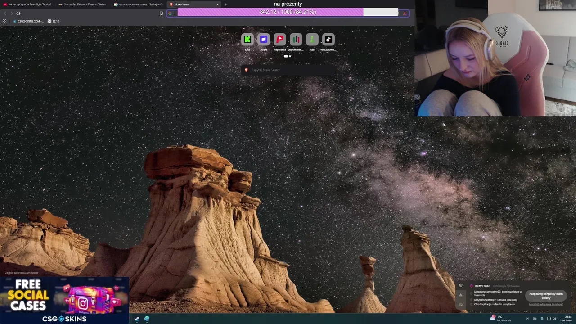
Task: Open a new tab with plus button
Action: (x=226, y=4)
